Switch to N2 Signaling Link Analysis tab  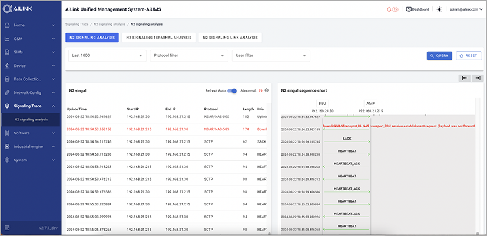pyautogui.click(x=230, y=38)
